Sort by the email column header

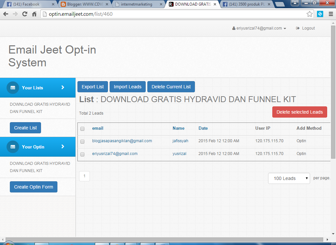(98, 128)
